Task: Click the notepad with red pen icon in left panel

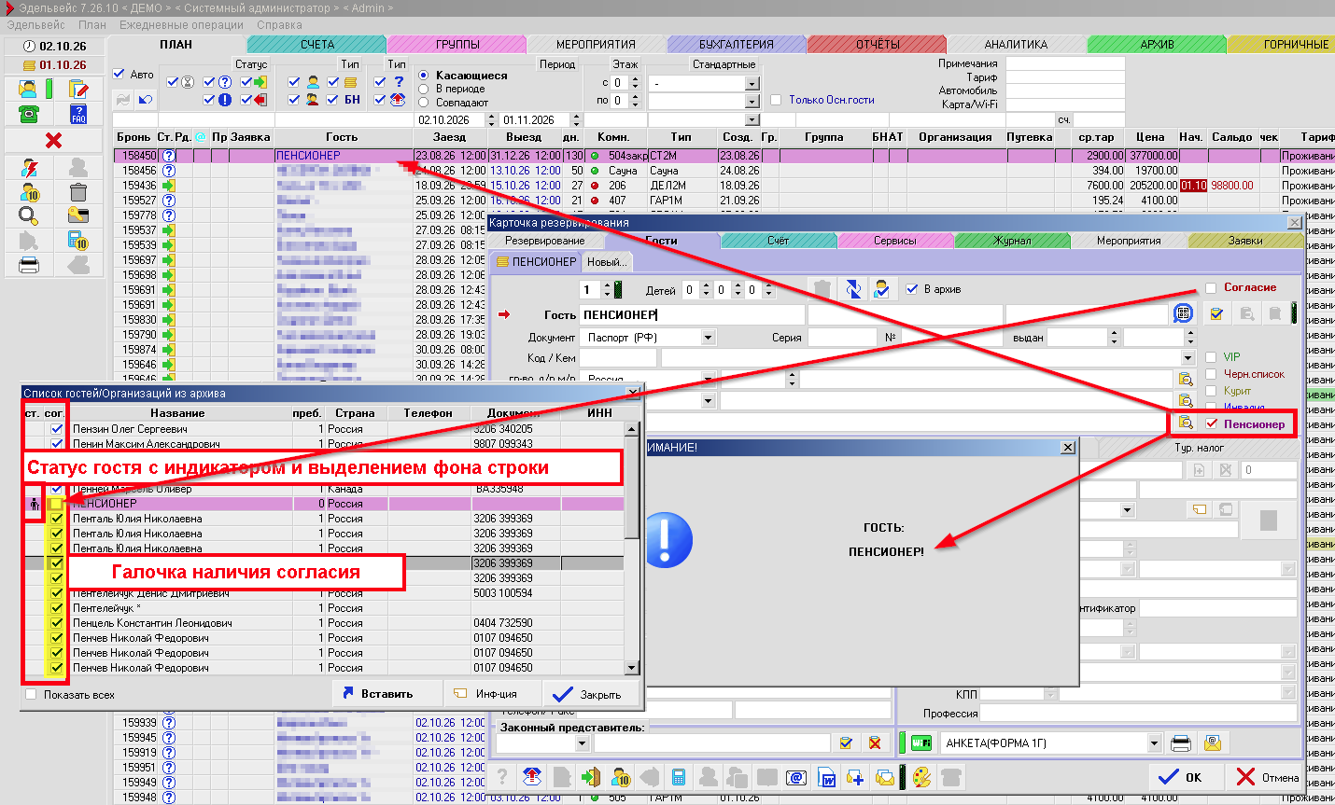Action: click(78, 90)
